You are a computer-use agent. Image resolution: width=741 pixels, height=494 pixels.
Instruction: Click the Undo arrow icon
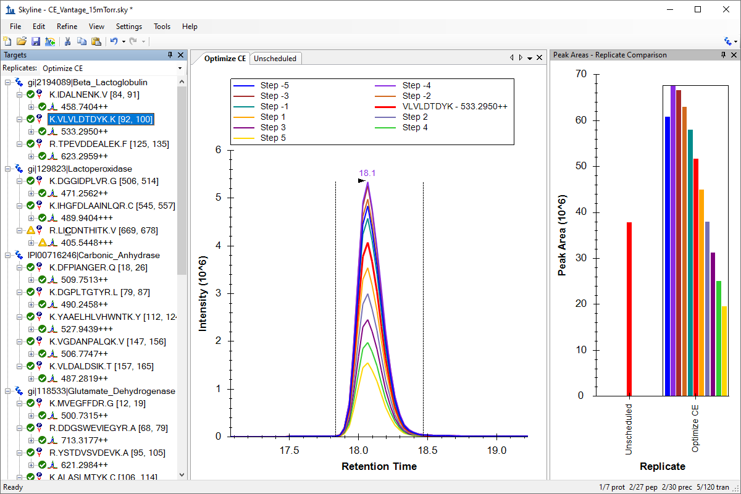point(114,41)
